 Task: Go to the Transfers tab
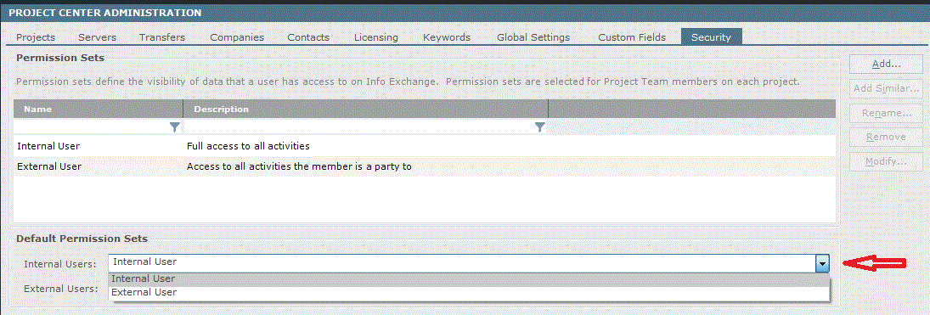[x=162, y=37]
